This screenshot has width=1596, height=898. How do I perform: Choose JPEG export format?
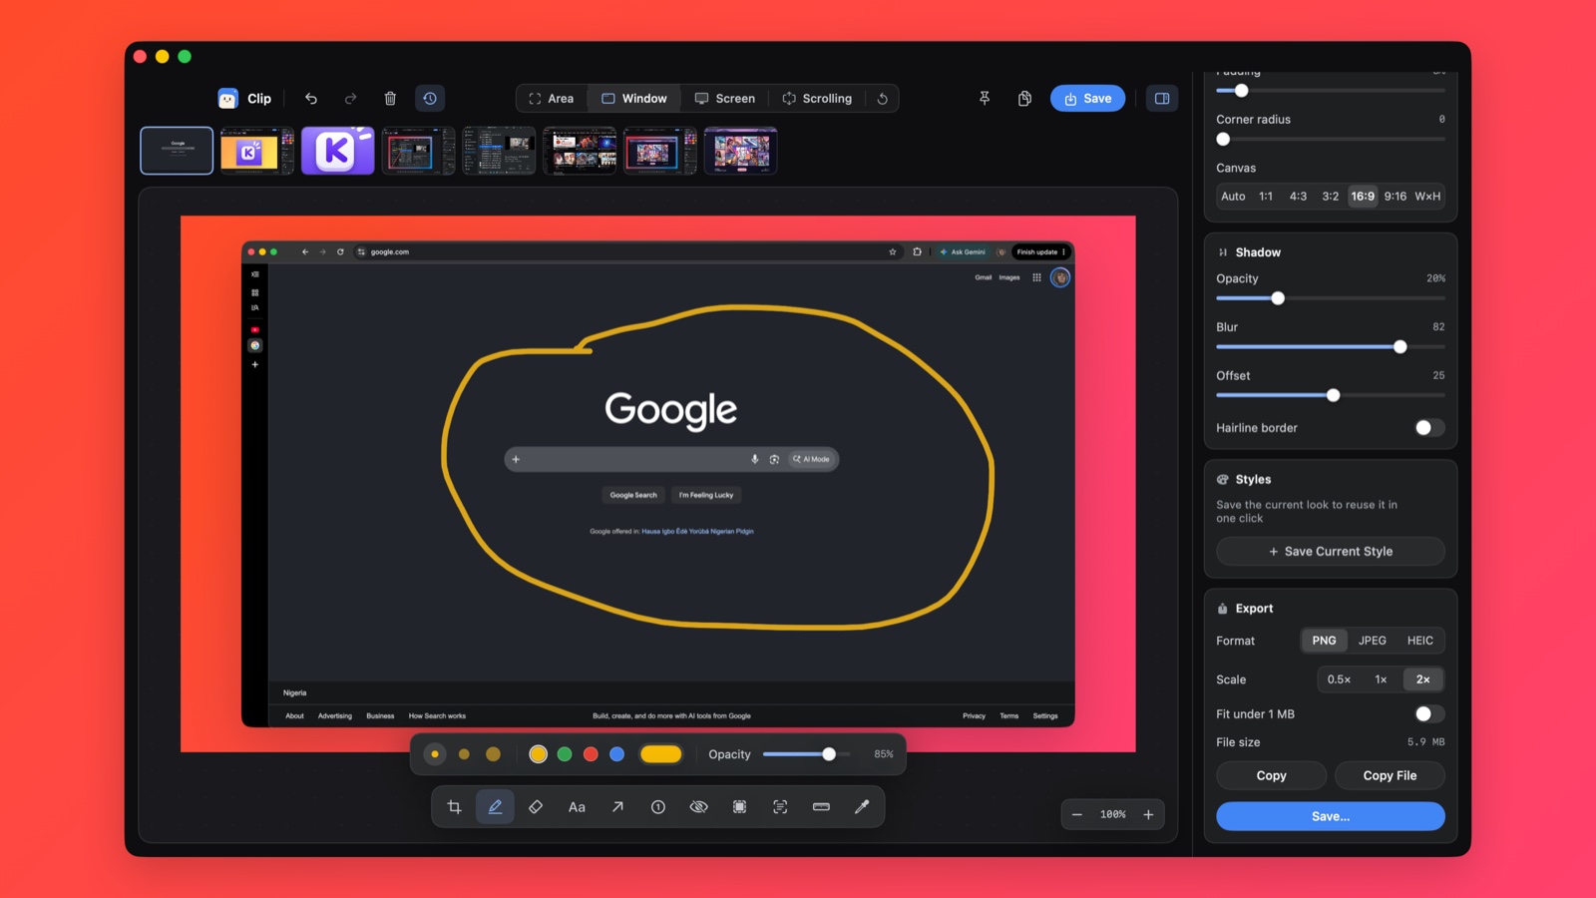tap(1372, 641)
